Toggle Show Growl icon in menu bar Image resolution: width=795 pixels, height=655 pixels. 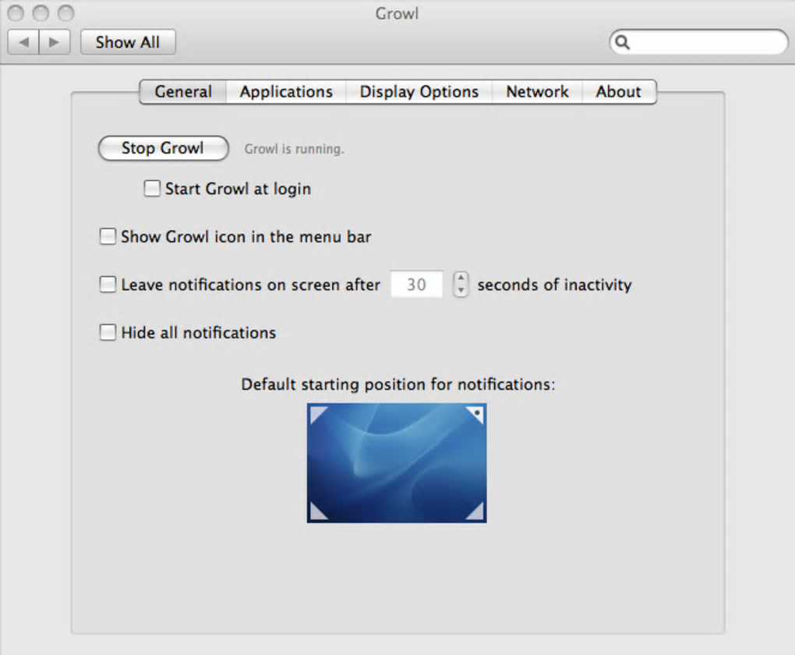pos(108,236)
